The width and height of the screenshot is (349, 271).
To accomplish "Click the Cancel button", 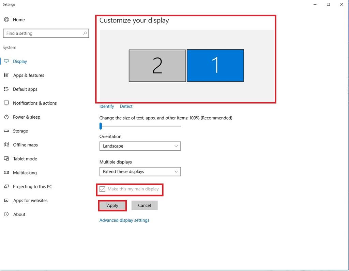I will (145, 205).
